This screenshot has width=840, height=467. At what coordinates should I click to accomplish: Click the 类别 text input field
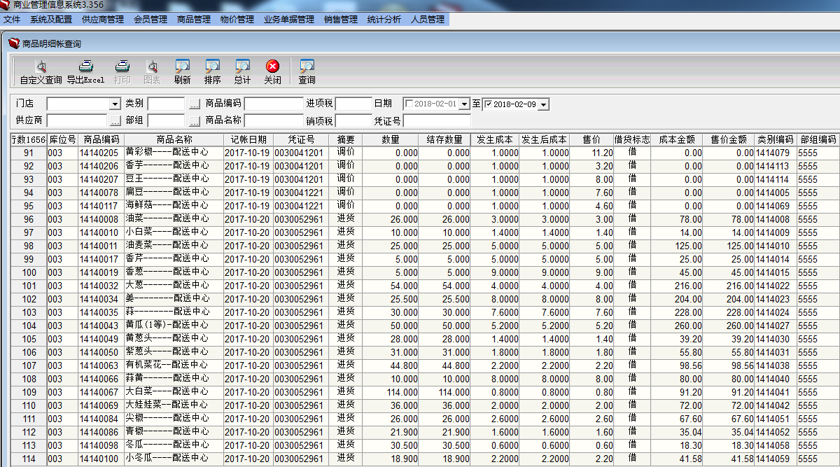[x=167, y=104]
